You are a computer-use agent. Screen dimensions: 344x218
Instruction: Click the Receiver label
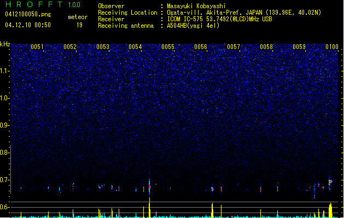(x=111, y=19)
